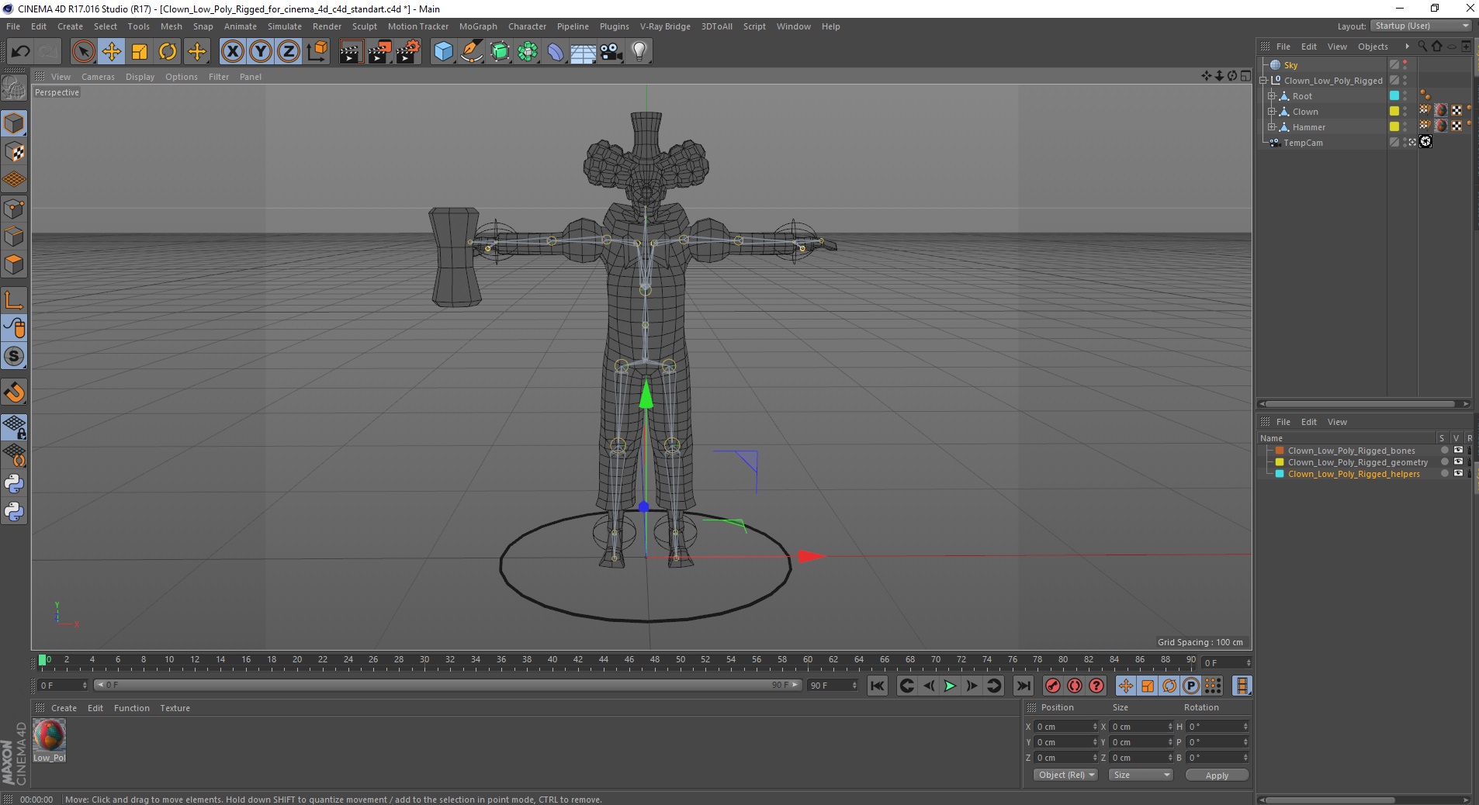Collapse Clown_Low_Poly_Rigged null hierarchy
The width and height of the screenshot is (1479, 805).
1263,81
